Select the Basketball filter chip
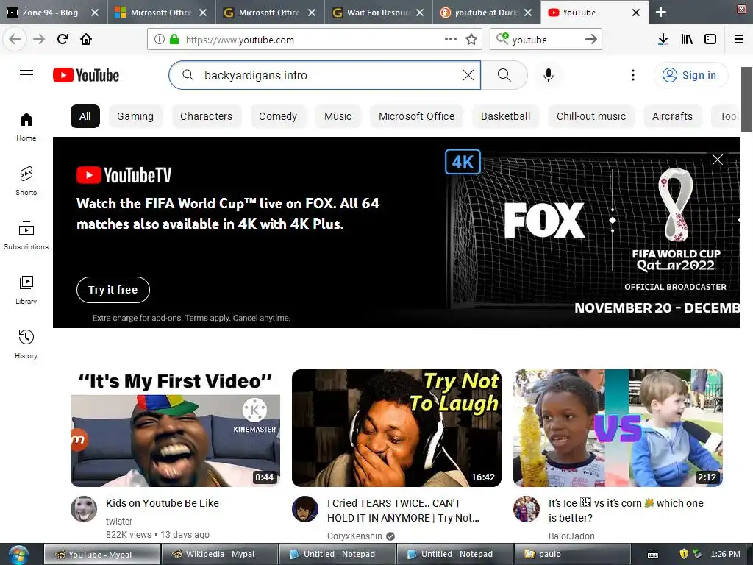 click(x=506, y=116)
